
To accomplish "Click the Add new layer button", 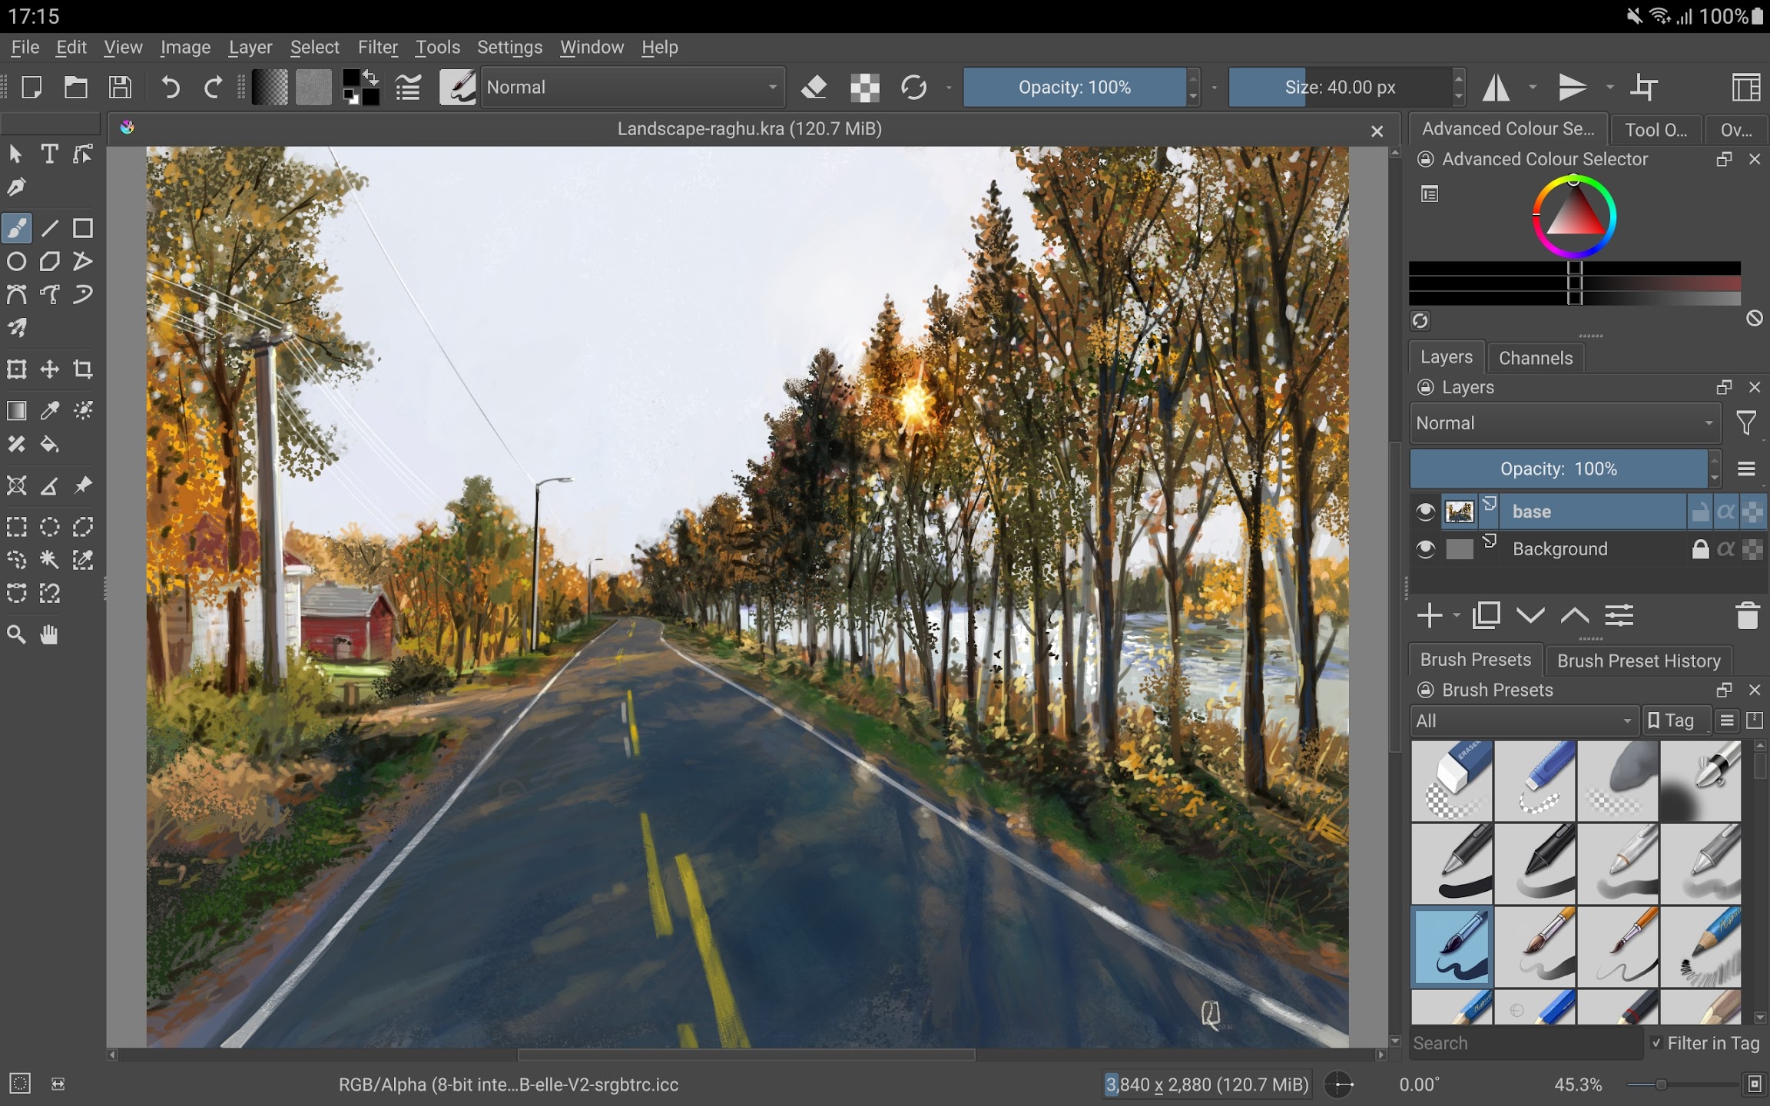I will (x=1430, y=614).
